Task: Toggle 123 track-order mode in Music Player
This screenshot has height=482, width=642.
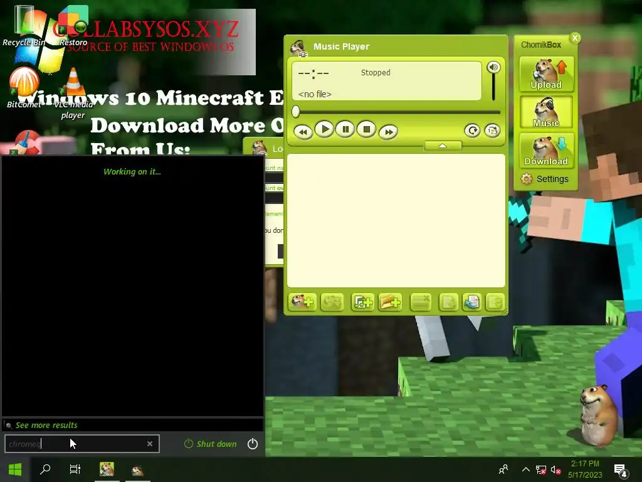Action: 493,131
